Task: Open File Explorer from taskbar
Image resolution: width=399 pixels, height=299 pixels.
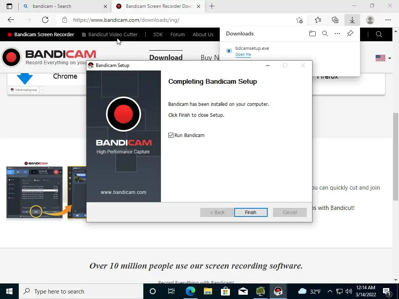Action: coord(208,291)
